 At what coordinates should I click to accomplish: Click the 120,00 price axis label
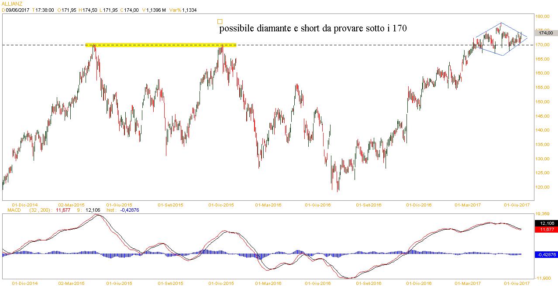coord(543,187)
